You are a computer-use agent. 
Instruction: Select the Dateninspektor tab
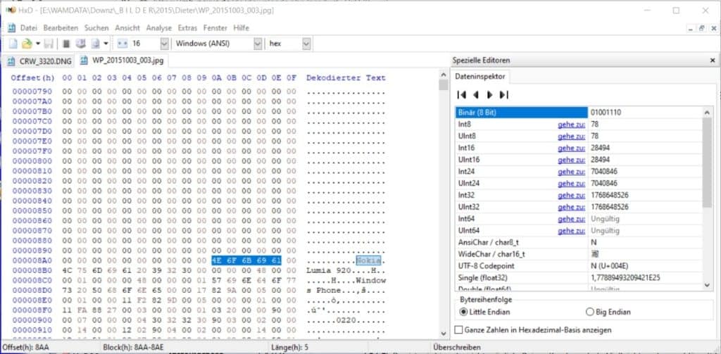tap(479, 77)
